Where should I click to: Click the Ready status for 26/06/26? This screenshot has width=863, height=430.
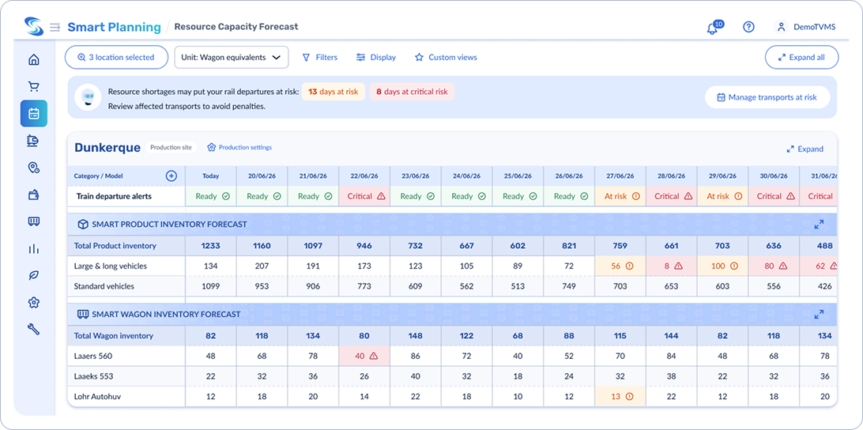coord(569,196)
